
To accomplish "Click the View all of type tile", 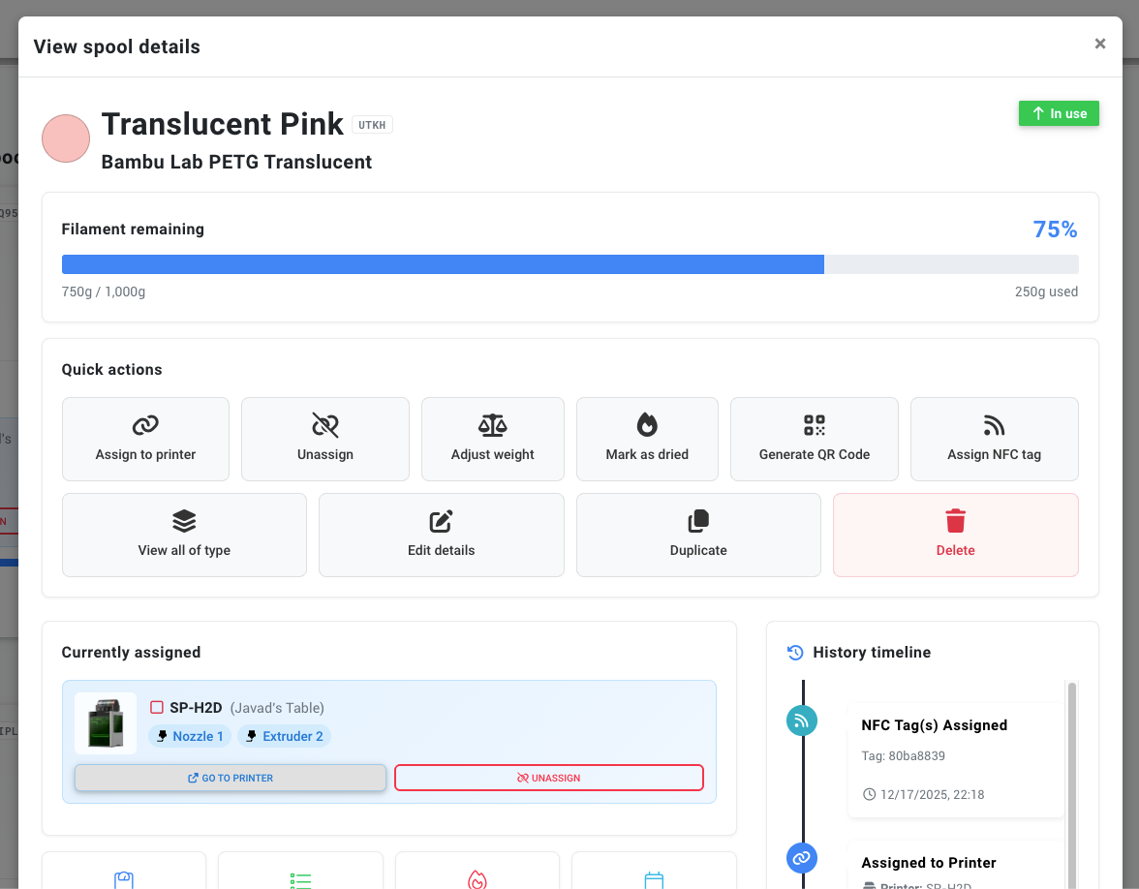I will 184,535.
